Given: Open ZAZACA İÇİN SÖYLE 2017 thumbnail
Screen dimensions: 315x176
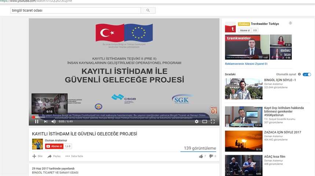Looking at the screenshot, I should (x=244, y=141).
